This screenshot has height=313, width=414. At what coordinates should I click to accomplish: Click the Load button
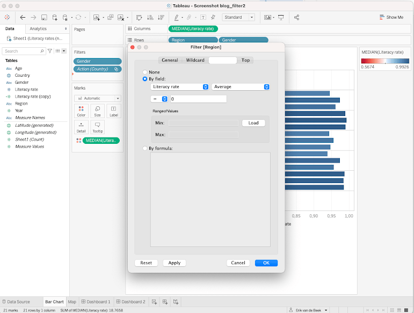pos(253,123)
